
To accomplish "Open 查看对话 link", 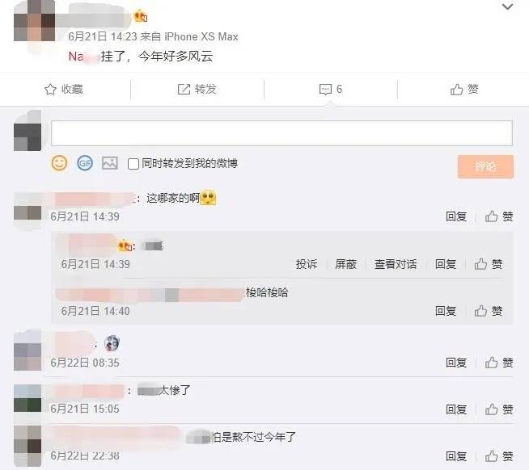I will pyautogui.click(x=396, y=264).
